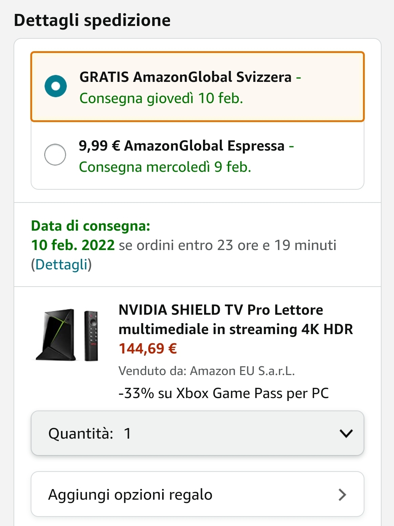Image resolution: width=394 pixels, height=526 pixels.
Task: Click the SHIELD remote control picture
Action: tap(91, 336)
